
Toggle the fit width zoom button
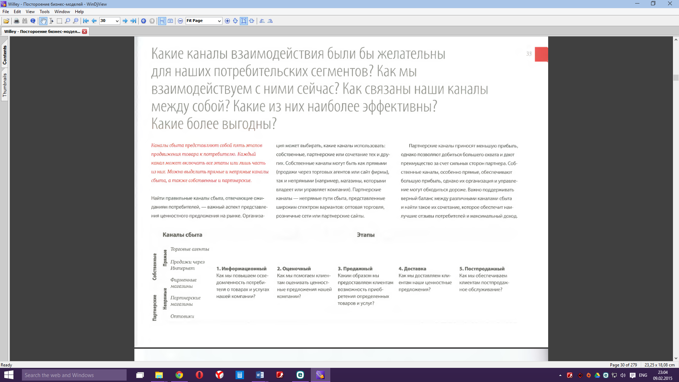[x=252, y=21]
